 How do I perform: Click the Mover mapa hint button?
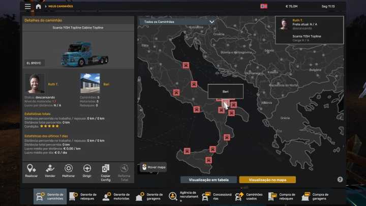click(x=154, y=167)
